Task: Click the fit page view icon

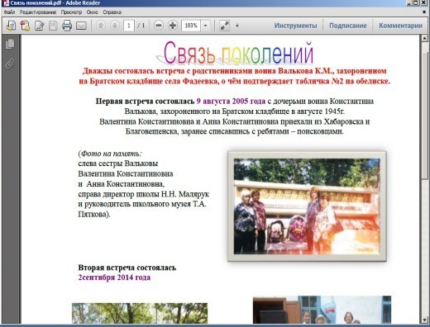Action: [224, 26]
